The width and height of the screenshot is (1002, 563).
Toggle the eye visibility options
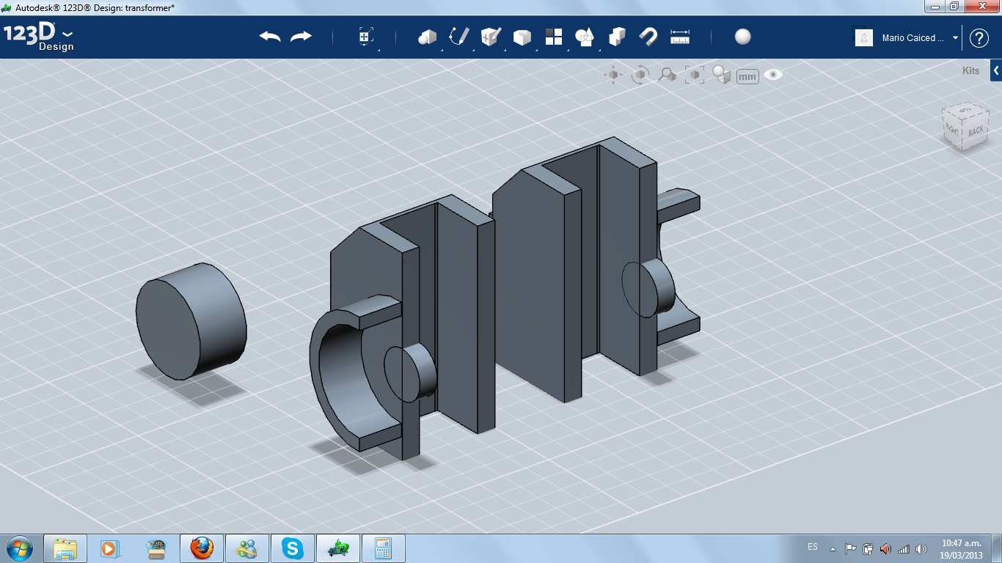coord(773,75)
